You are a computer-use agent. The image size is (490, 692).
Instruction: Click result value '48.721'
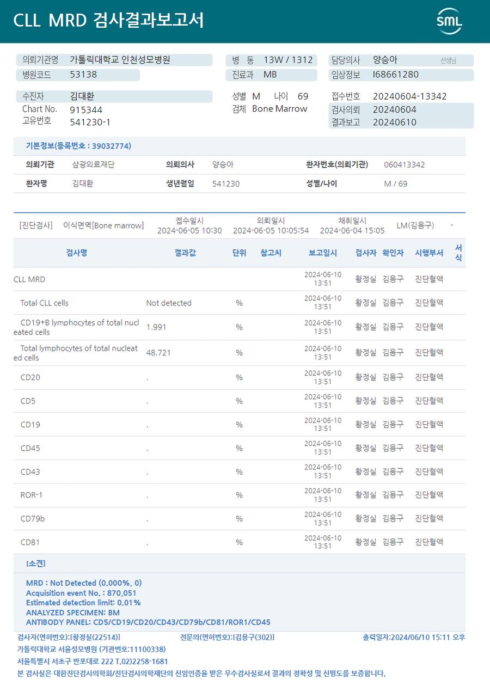point(158,353)
